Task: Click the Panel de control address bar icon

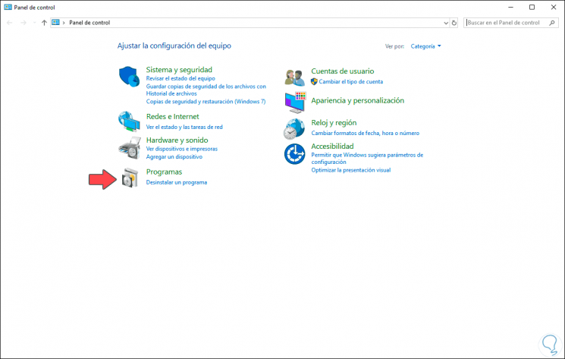Action: point(55,22)
